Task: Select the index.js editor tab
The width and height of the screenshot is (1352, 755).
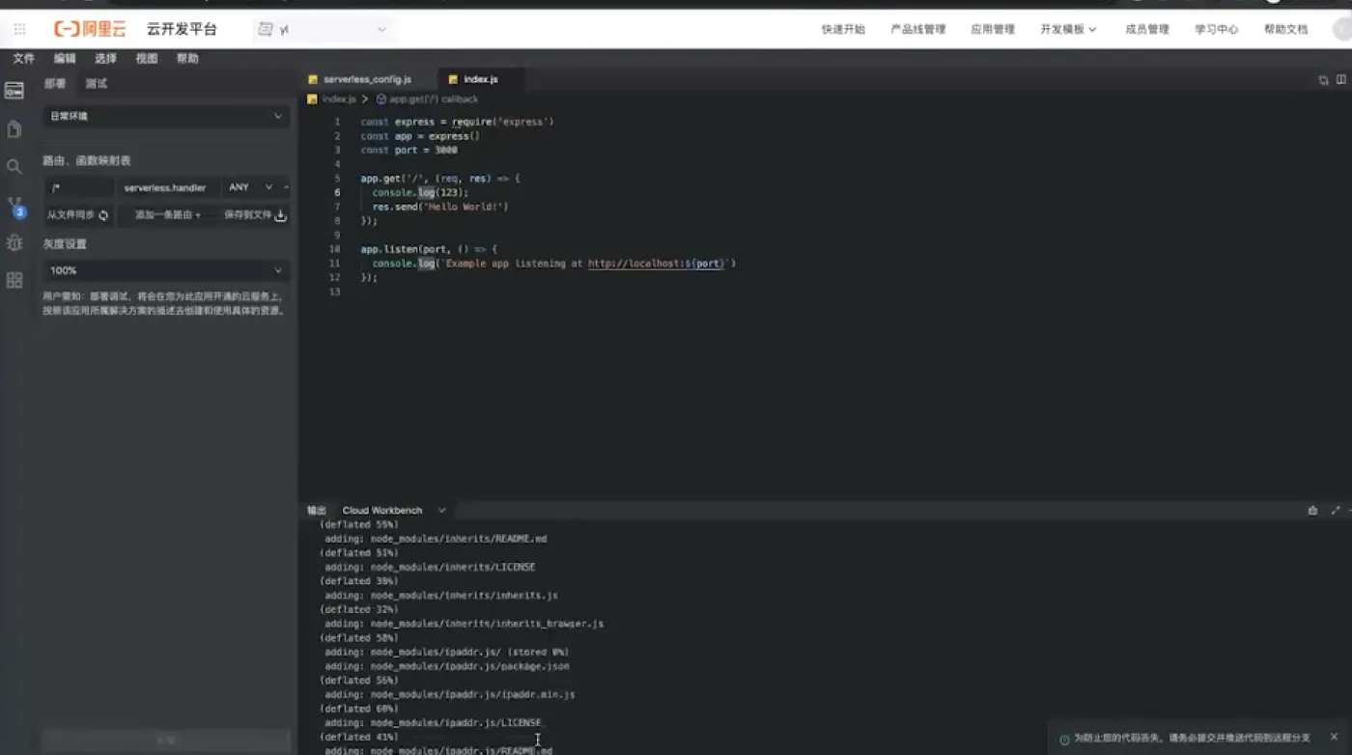Action: (481, 79)
